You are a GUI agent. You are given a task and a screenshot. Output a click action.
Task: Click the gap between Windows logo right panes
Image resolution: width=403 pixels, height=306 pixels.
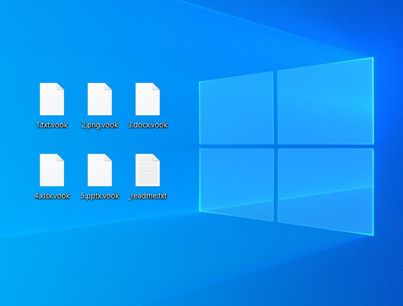click(x=325, y=146)
